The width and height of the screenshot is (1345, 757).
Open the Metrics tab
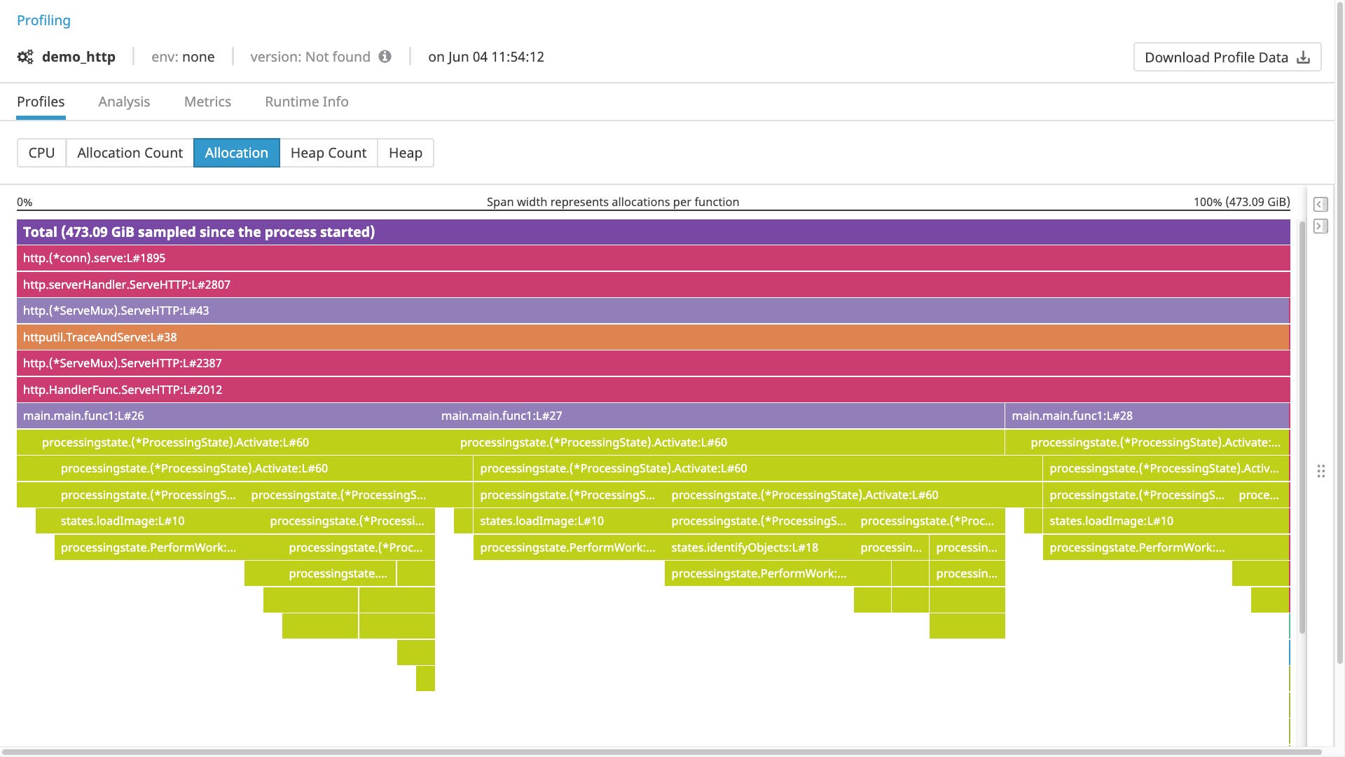[x=207, y=102]
